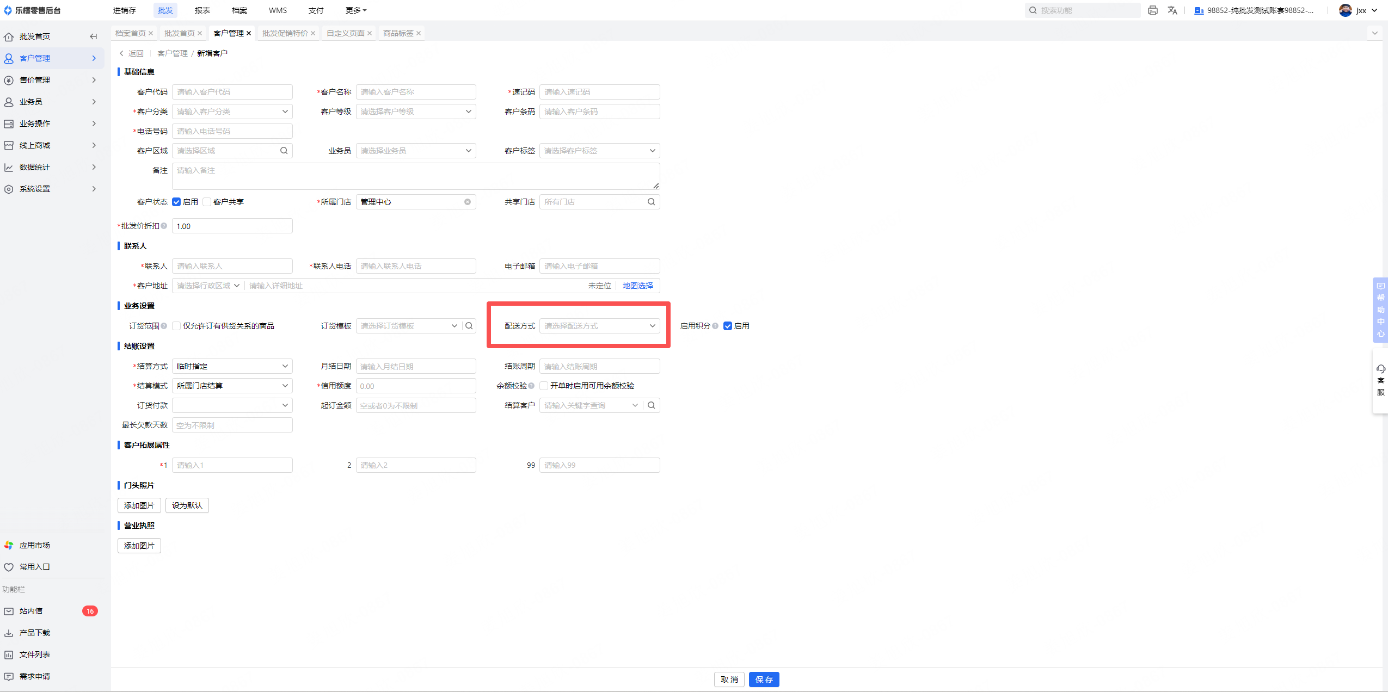Open 站内信 inbox in sidebar
Screen dimensions: 1388x692
(x=31, y=611)
